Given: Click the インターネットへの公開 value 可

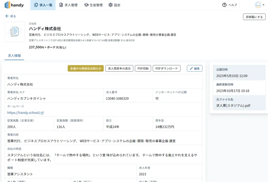Looking at the screenshot, I should tap(157, 98).
